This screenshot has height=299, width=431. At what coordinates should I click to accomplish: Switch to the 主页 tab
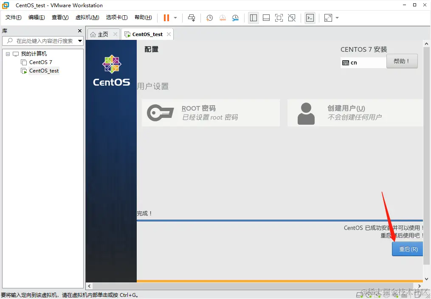[x=103, y=34]
